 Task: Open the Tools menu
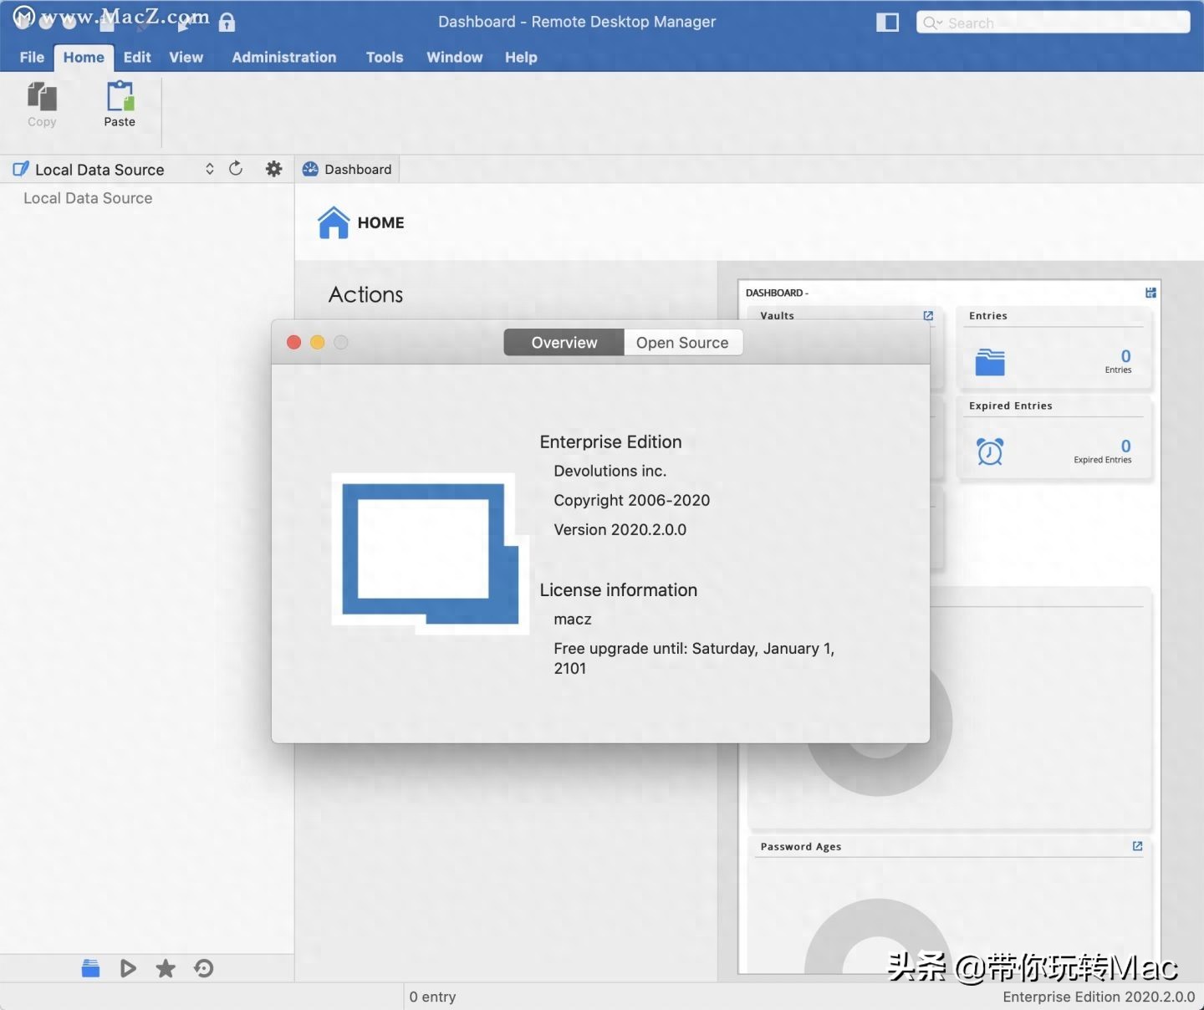coord(384,57)
